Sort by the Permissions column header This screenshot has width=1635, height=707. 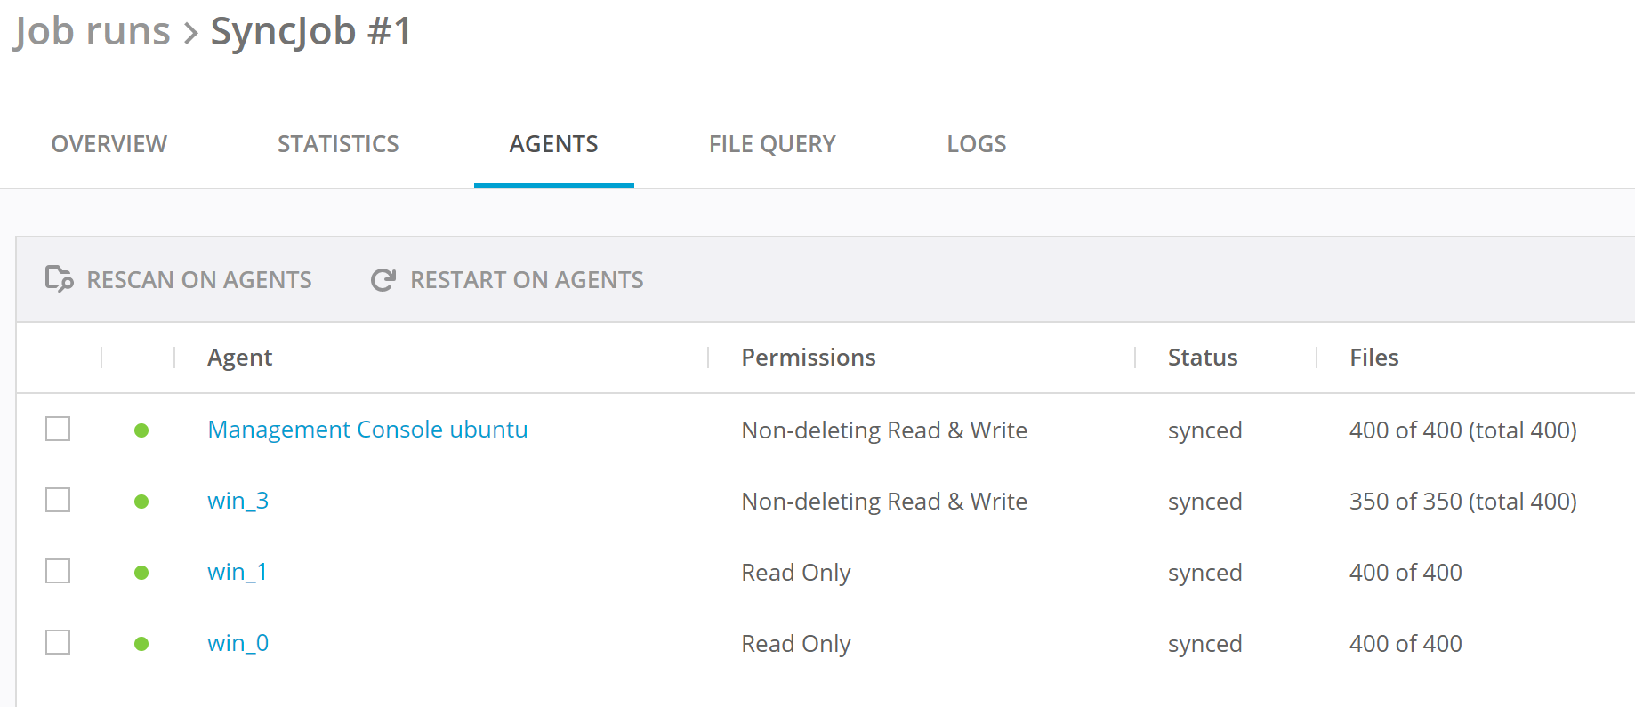pyautogui.click(x=808, y=358)
